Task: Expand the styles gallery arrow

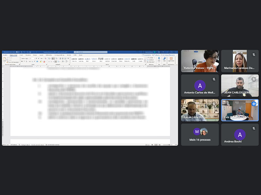Action: point(144,62)
